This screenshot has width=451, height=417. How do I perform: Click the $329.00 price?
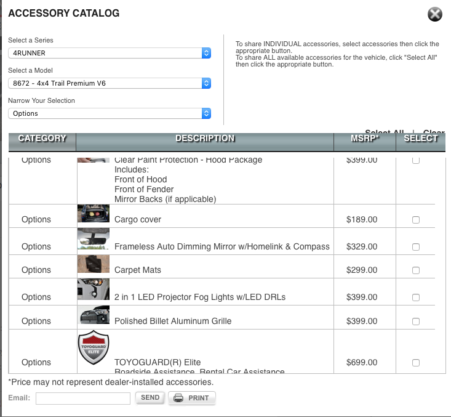[x=362, y=246]
